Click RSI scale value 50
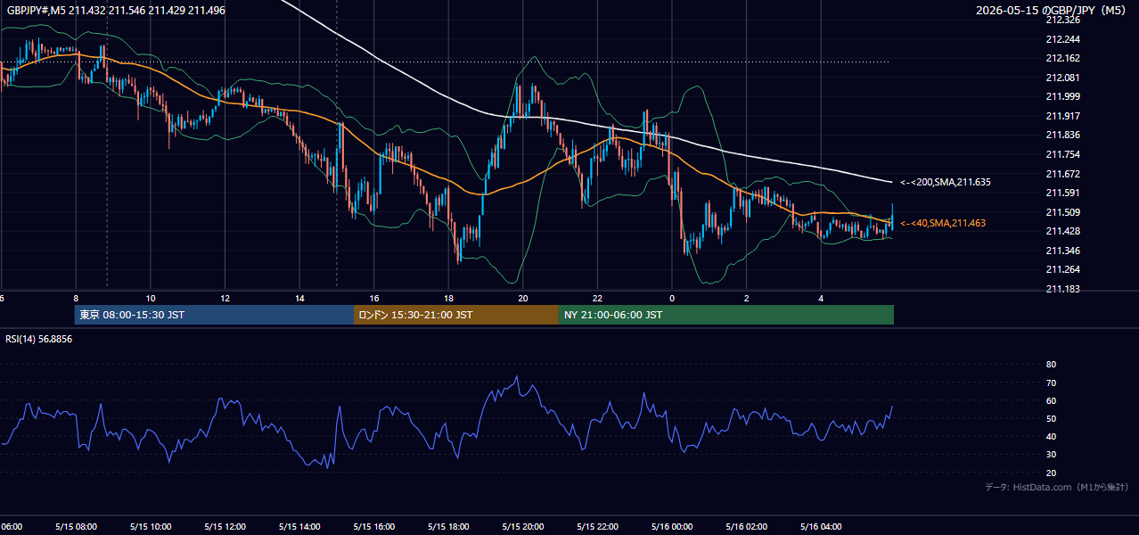This screenshot has height=535, width=1139. click(x=1051, y=418)
